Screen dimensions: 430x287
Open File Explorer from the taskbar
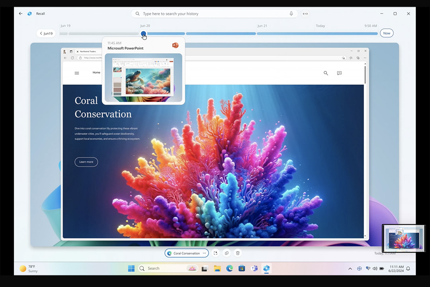217,268
